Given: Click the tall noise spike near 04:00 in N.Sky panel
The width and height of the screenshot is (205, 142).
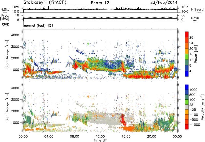Looking at the screenshot, I should click(x=48, y=8).
